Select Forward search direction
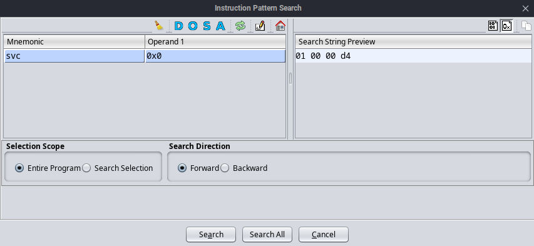 click(182, 168)
